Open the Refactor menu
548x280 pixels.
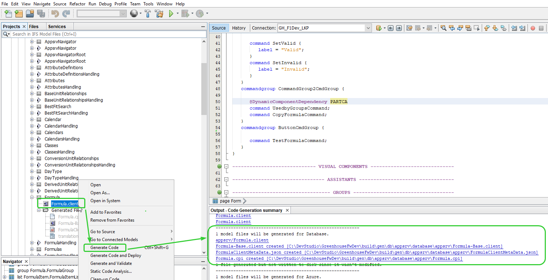click(x=77, y=4)
